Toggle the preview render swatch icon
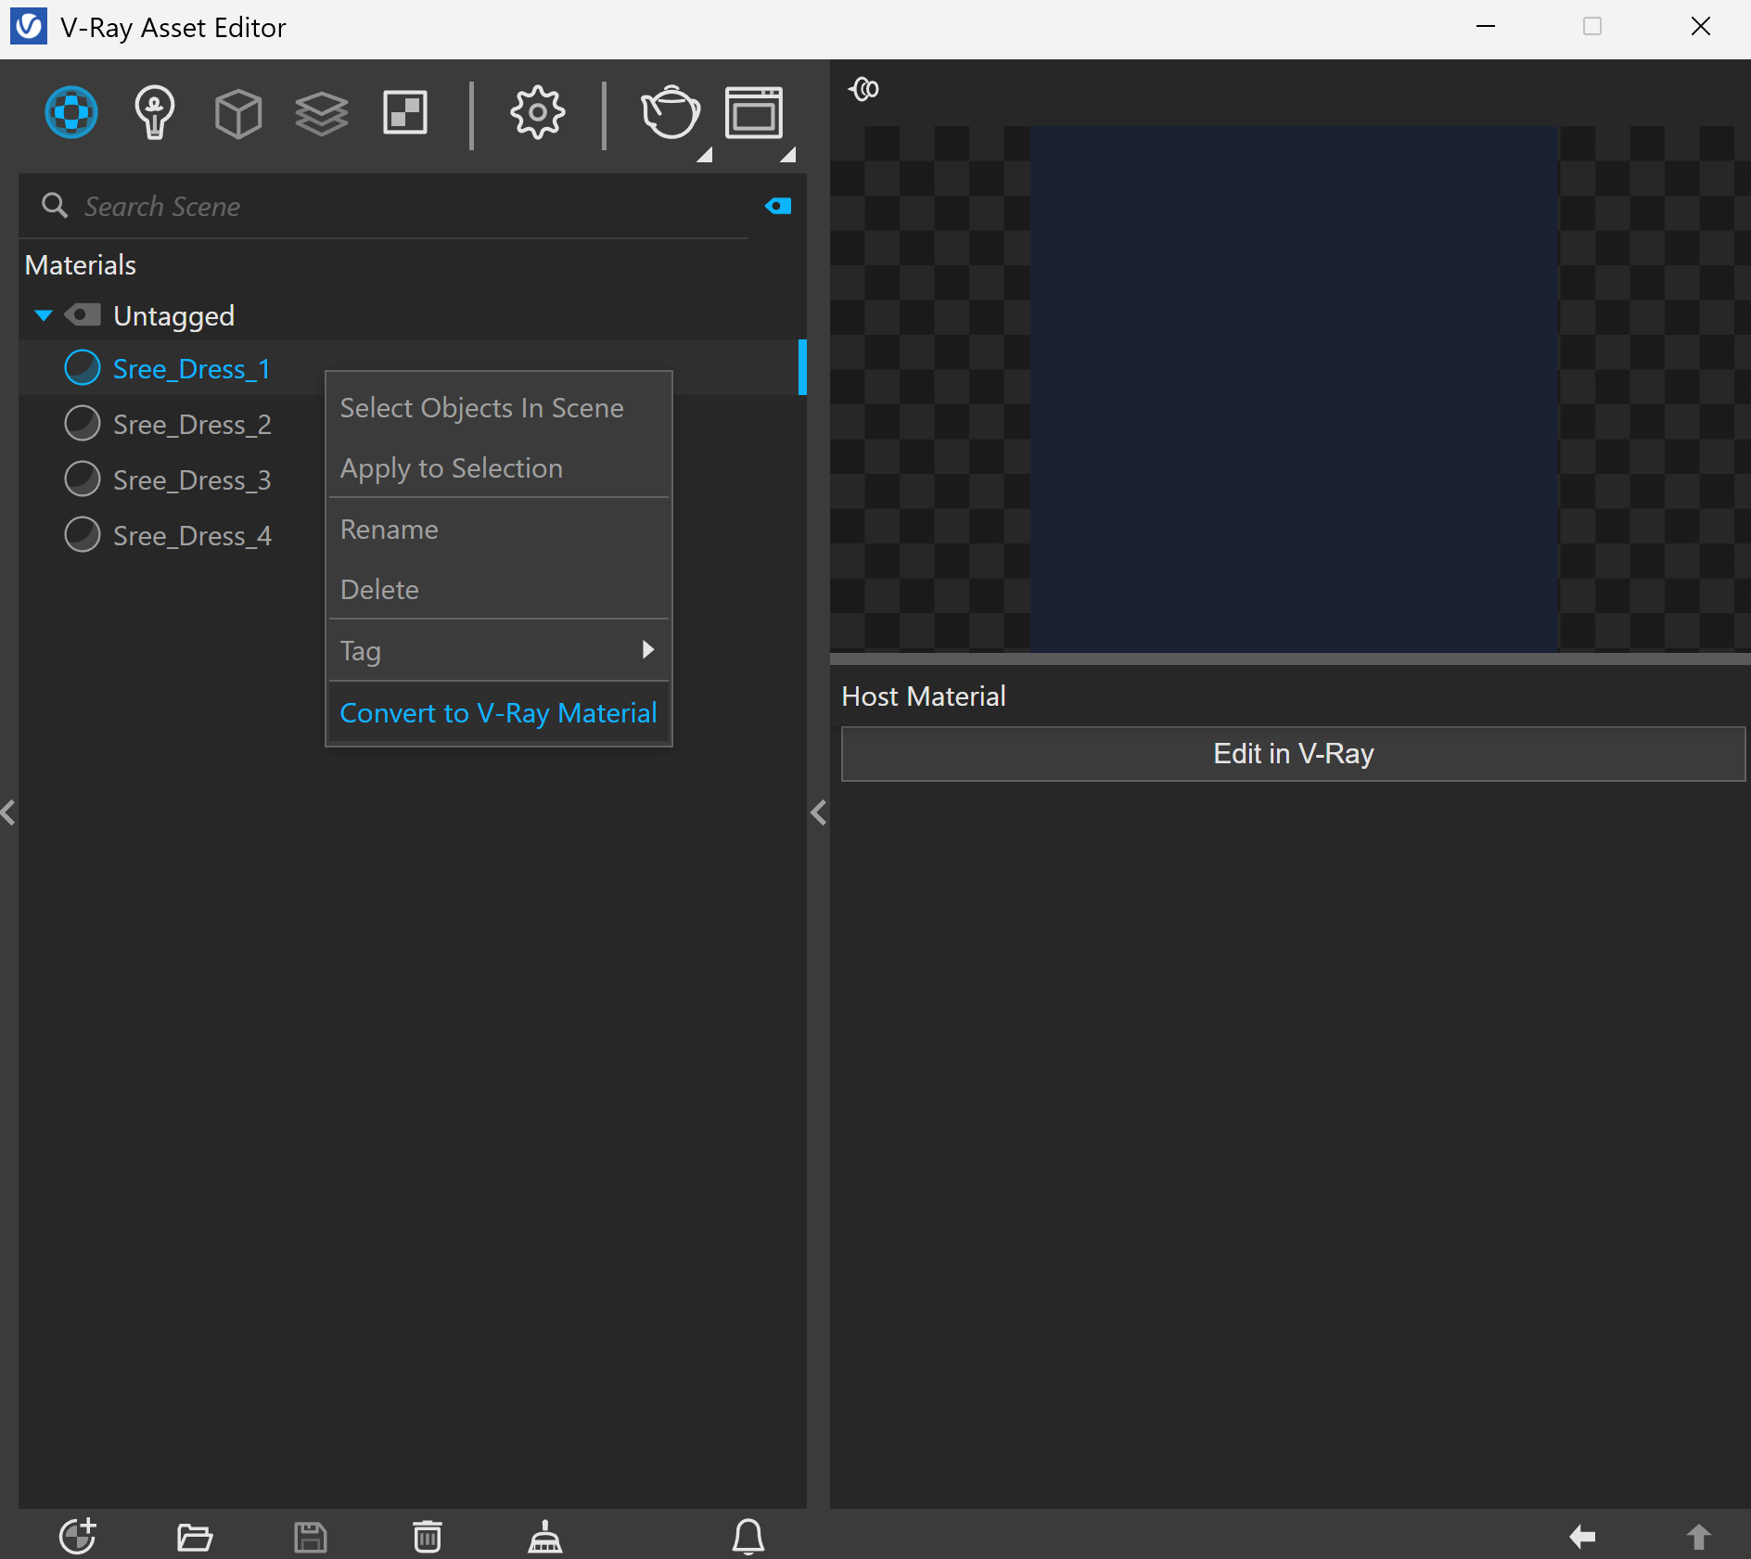This screenshot has height=1559, width=1751. [863, 89]
